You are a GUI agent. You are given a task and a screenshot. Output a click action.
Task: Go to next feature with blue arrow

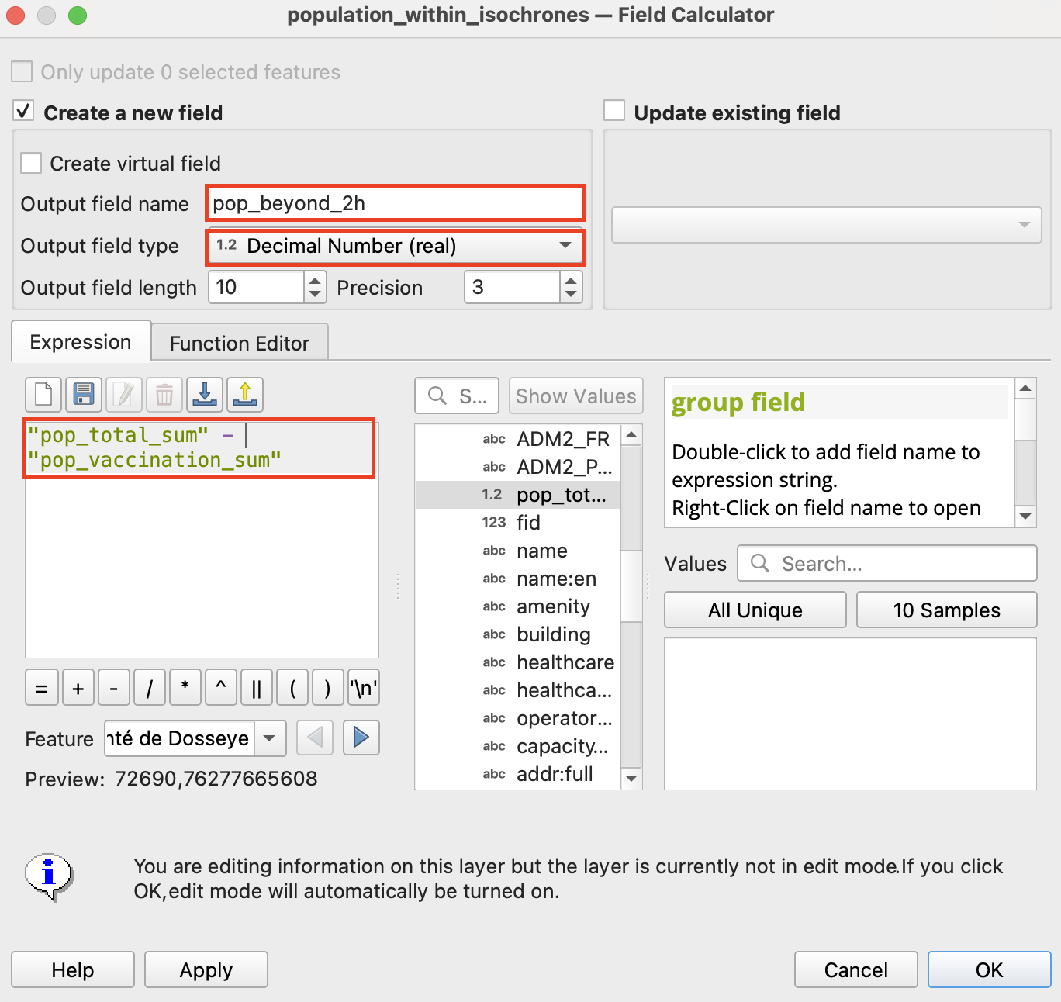[x=361, y=738]
